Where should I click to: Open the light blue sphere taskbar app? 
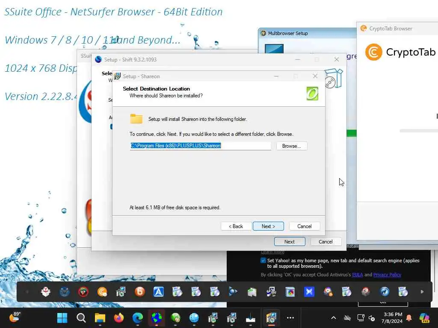(x=194, y=318)
